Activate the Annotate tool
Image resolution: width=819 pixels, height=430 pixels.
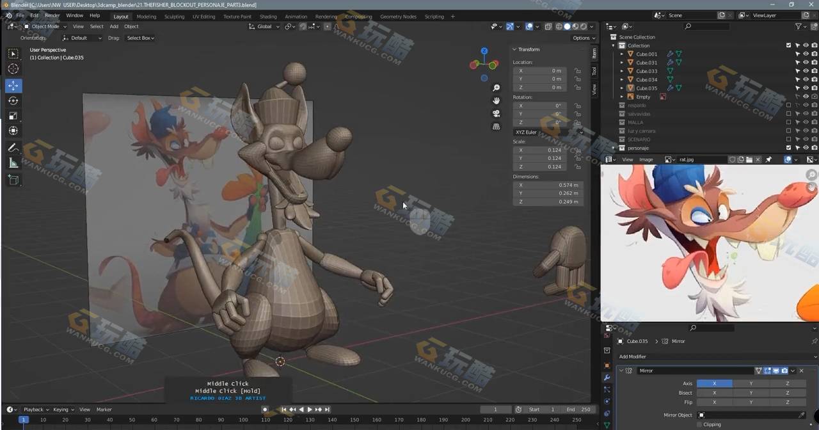pos(13,148)
